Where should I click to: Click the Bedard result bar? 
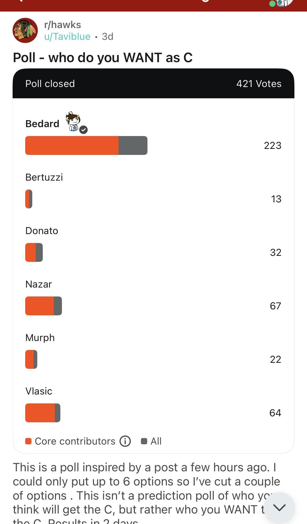pos(86,145)
